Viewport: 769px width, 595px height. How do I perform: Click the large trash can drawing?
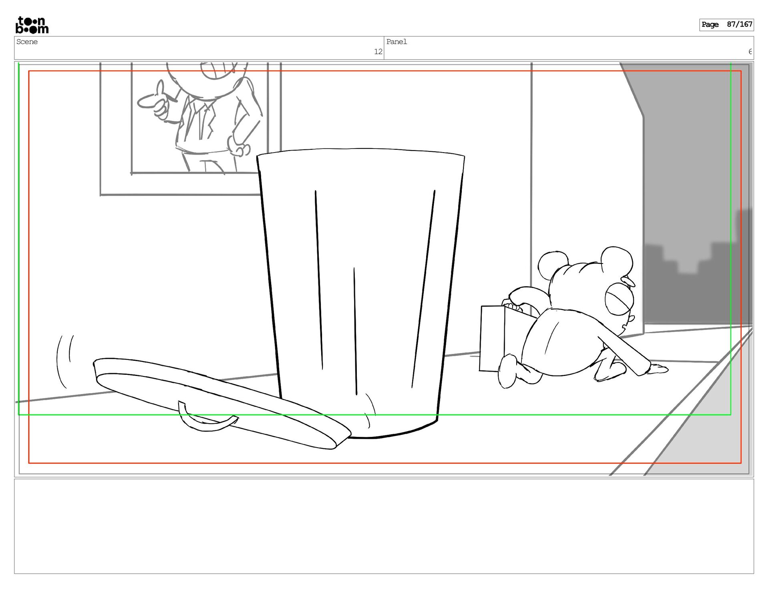pos(360,292)
